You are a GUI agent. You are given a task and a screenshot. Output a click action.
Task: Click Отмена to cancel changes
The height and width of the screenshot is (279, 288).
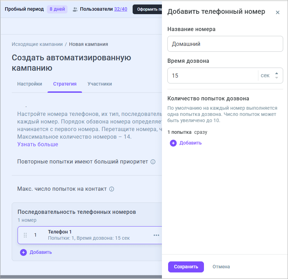coord(221,267)
